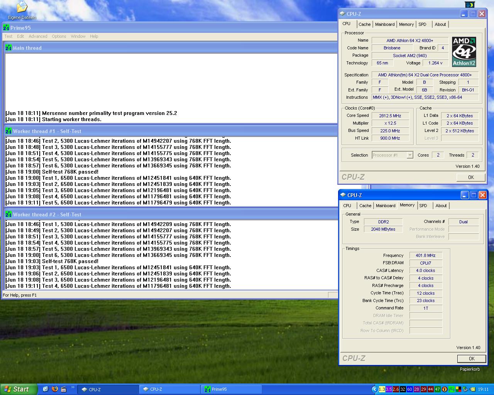
Task: Switch to Mainboard tab in CPU-Z processor window
Action: pyautogui.click(x=385, y=24)
